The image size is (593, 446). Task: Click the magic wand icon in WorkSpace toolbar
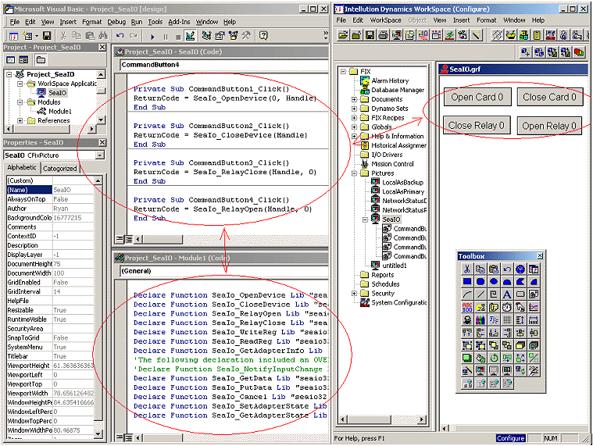(476, 35)
